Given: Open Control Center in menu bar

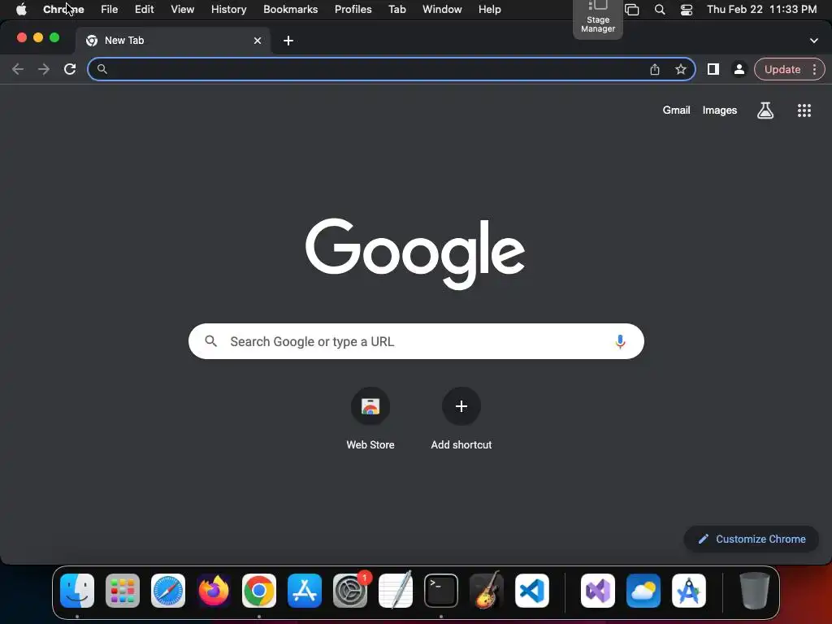Looking at the screenshot, I should point(686,10).
